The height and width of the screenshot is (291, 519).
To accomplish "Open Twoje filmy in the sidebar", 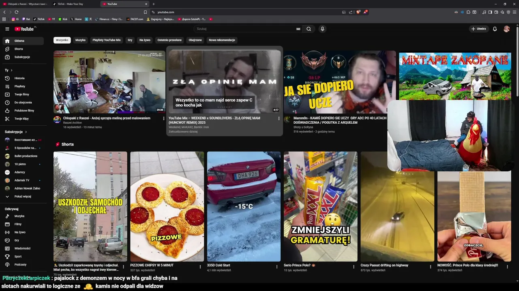I will pyautogui.click(x=24, y=94).
